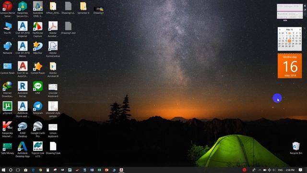
Task: Go to previous month in calendar gadget
Action: pyautogui.click(x=280, y=29)
